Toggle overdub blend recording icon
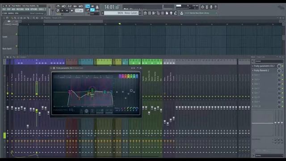The height and width of the screenshot is (161, 286). click(x=76, y=6)
